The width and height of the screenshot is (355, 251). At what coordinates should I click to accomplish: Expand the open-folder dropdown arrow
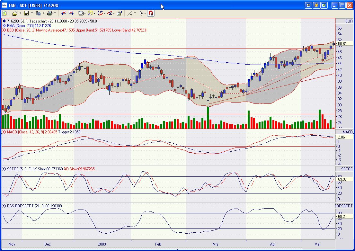[x=20, y=13]
